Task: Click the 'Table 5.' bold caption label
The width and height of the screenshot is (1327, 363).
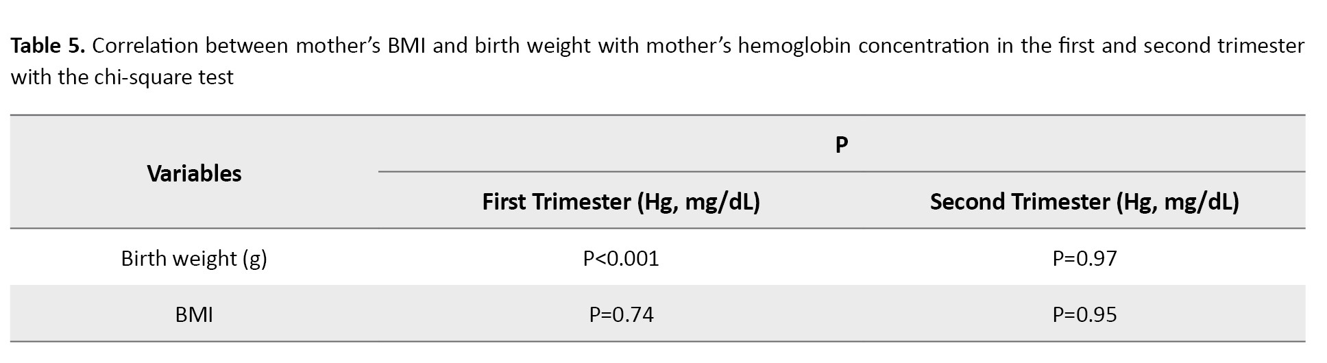Action: point(48,46)
